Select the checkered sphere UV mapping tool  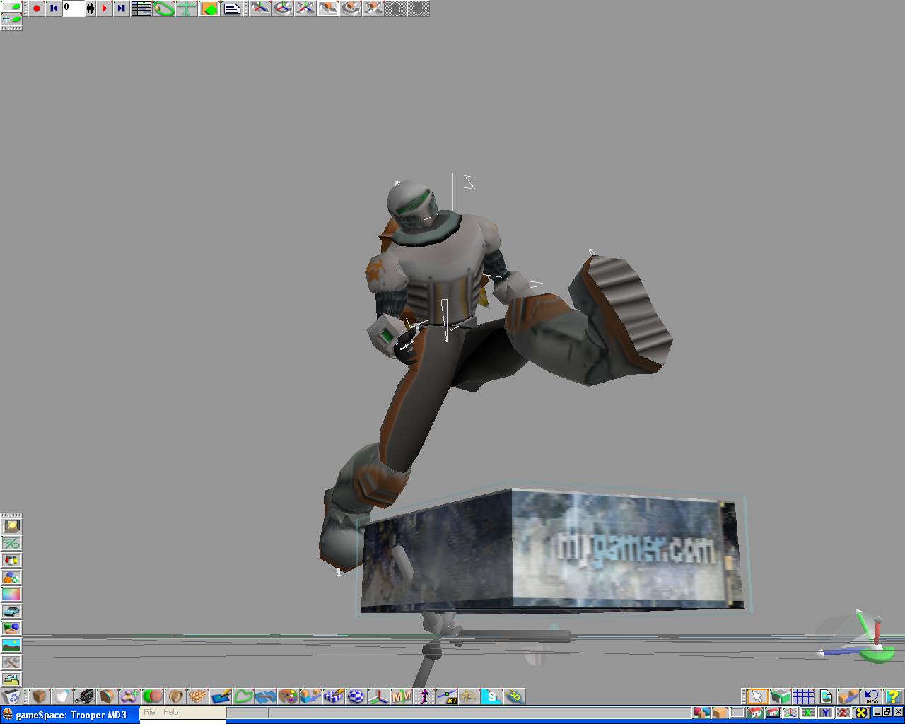coord(356,696)
